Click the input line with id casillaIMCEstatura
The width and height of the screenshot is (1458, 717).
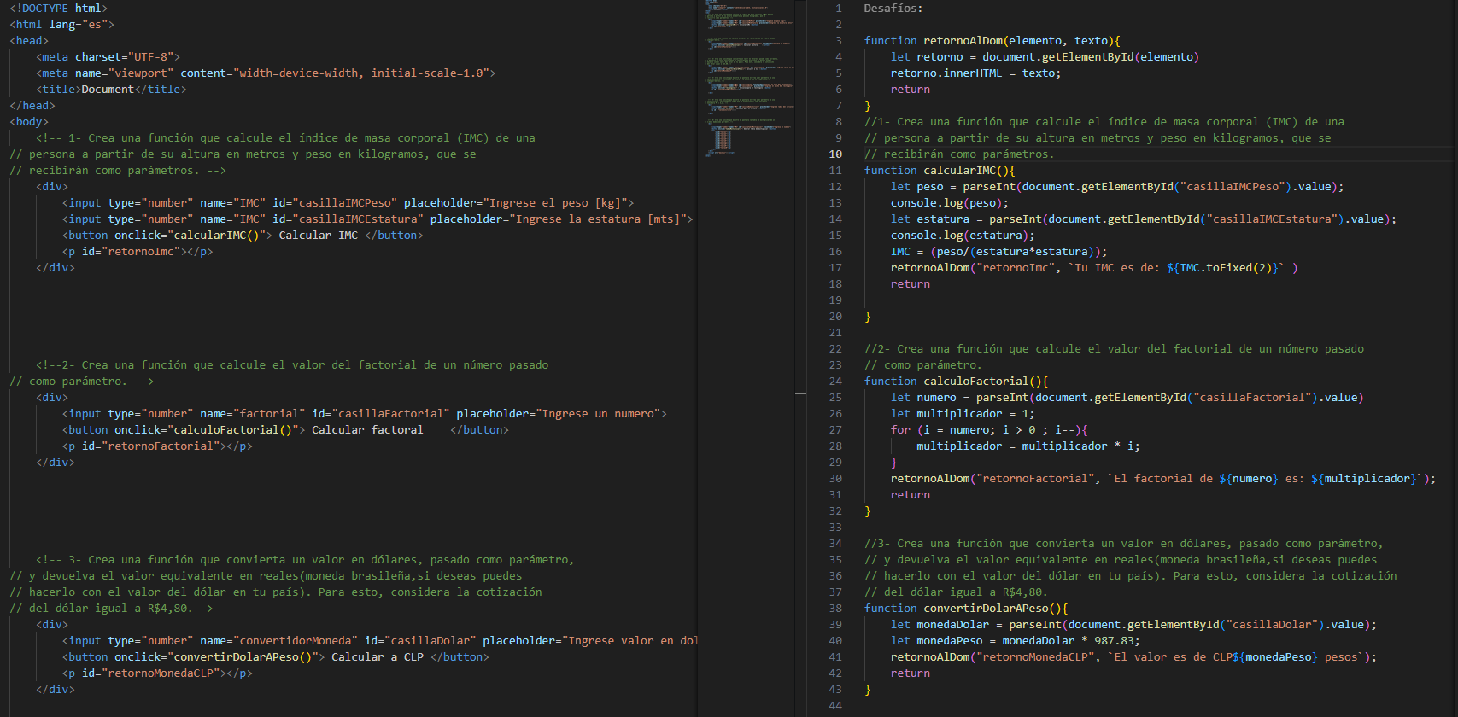tap(378, 219)
